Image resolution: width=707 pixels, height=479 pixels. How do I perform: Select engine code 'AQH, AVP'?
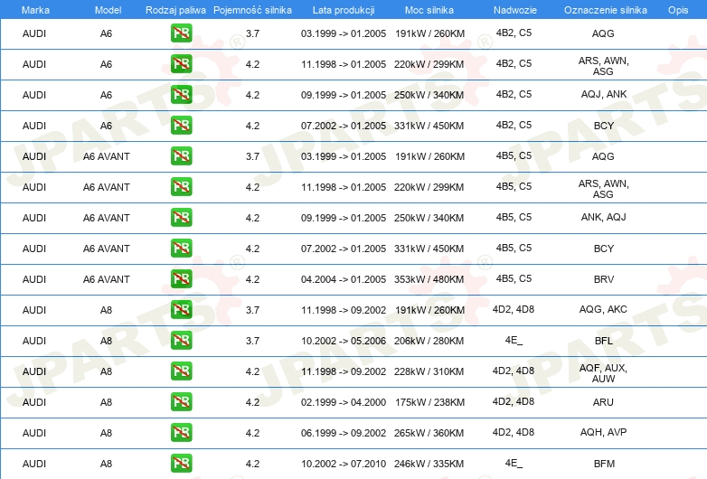point(603,432)
